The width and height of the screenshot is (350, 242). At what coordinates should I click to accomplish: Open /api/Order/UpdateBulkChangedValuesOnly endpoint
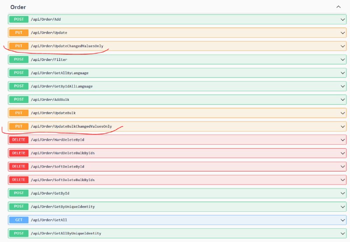point(71,126)
